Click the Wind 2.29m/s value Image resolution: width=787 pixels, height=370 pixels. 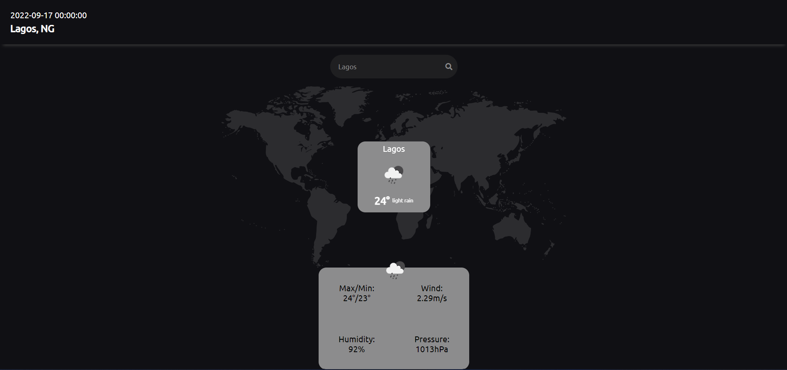(432, 298)
